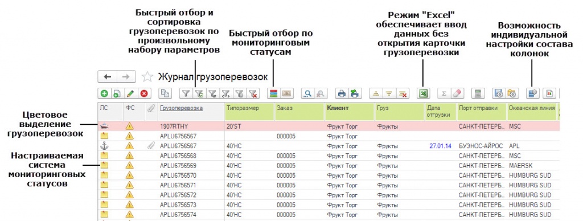583x221 pixels.
Task: Click the Типоразмер column header
Action: pos(249,111)
